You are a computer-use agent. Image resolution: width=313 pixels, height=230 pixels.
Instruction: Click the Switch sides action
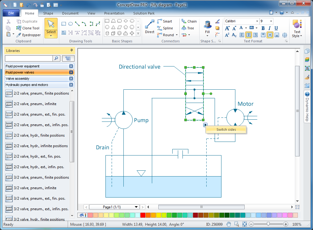point(226,130)
